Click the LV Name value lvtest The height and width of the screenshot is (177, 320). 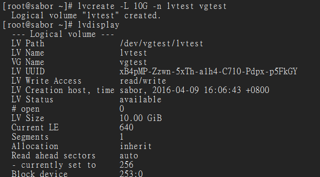point(133,53)
